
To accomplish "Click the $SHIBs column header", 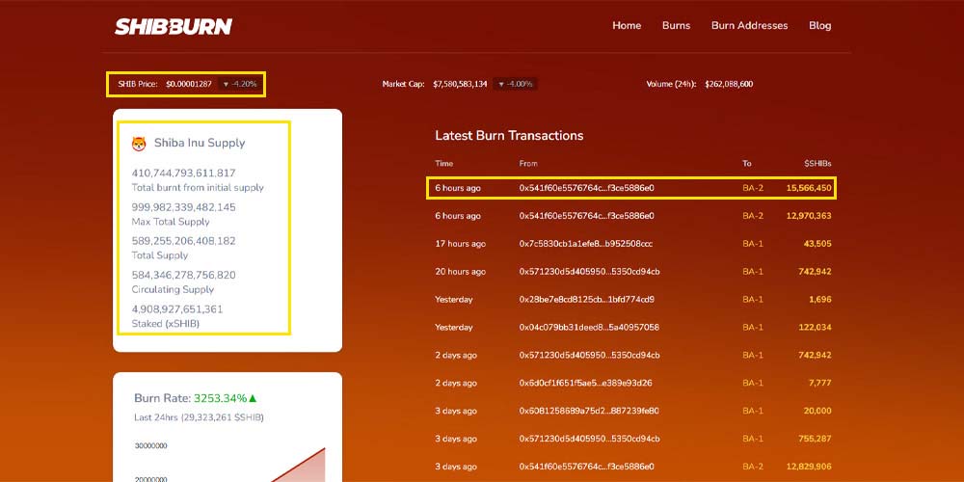I will point(817,164).
